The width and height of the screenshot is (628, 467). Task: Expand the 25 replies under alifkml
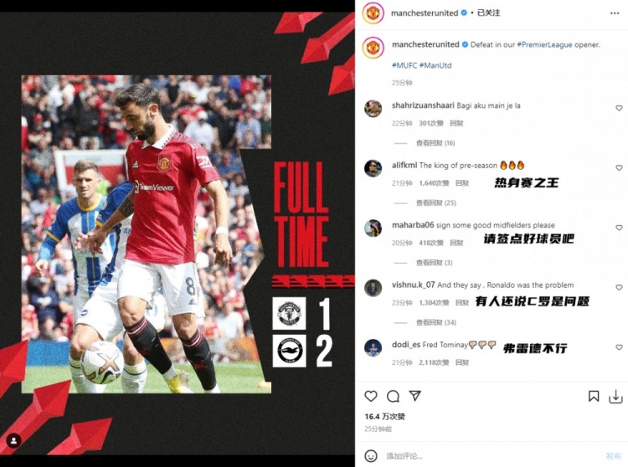[x=435, y=203]
